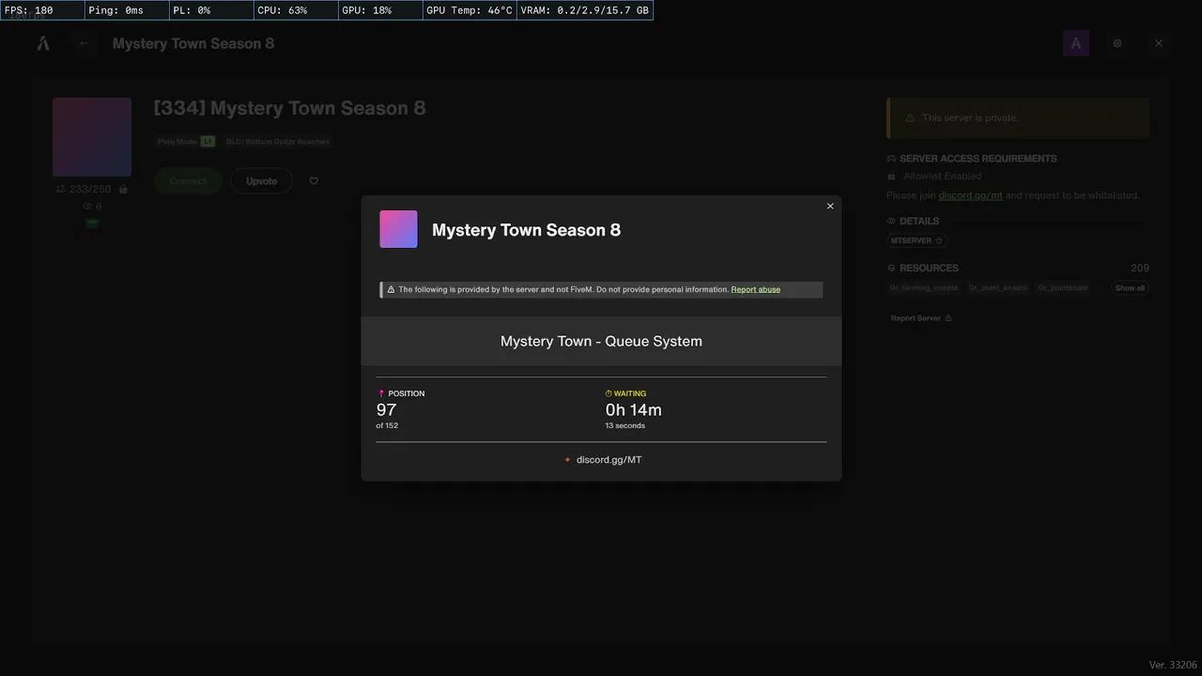This screenshot has height=676, width=1202.
Task: Click the warning triangle in dialog notice
Action: coord(392,289)
